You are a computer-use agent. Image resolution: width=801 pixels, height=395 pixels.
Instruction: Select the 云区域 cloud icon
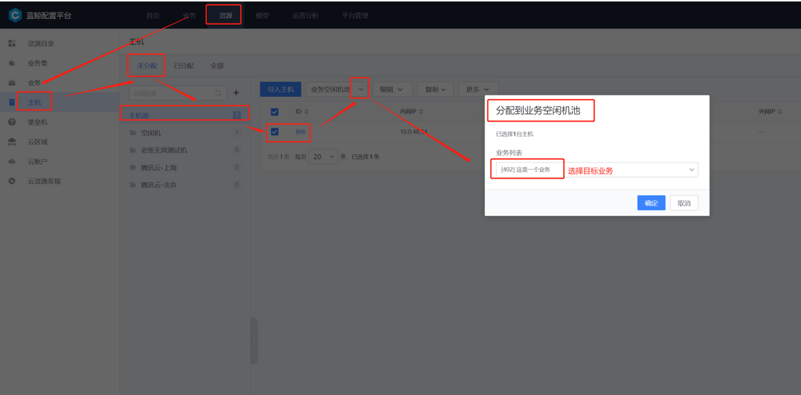coord(12,142)
